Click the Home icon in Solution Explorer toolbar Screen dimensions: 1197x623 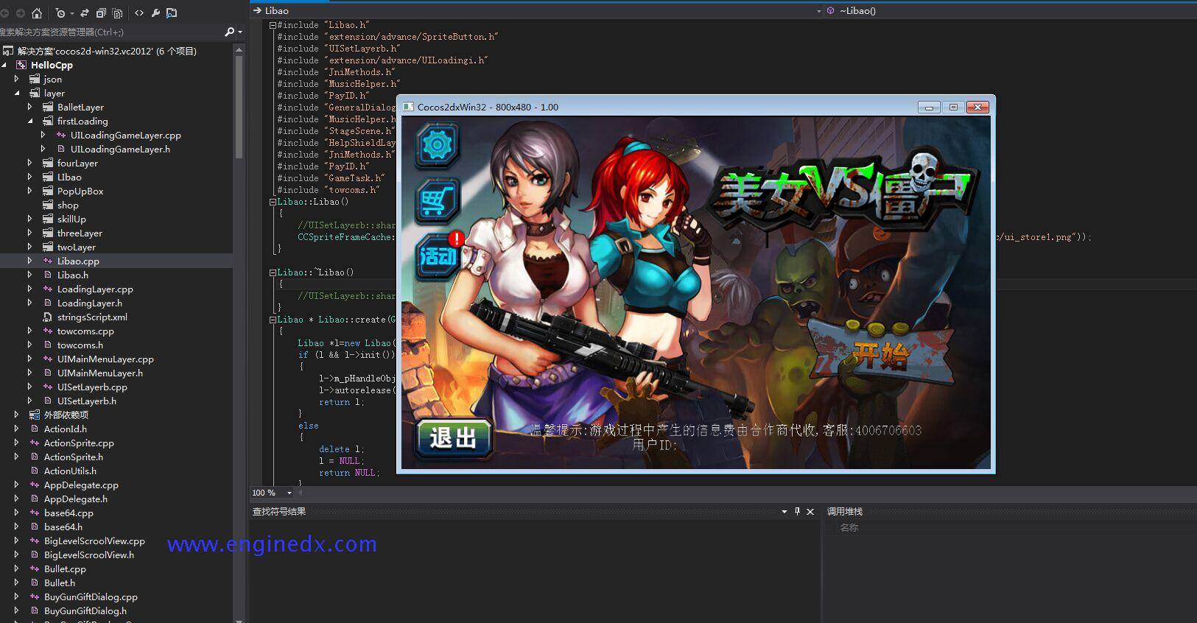[37, 13]
